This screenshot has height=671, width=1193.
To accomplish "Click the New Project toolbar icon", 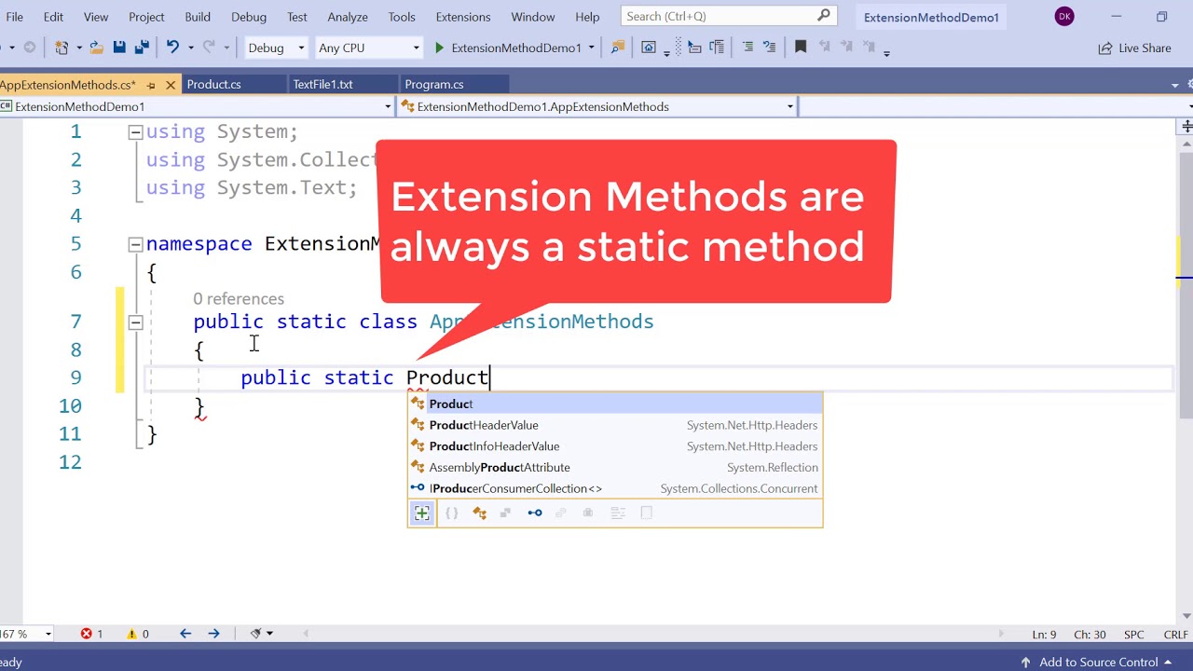I will (x=62, y=48).
